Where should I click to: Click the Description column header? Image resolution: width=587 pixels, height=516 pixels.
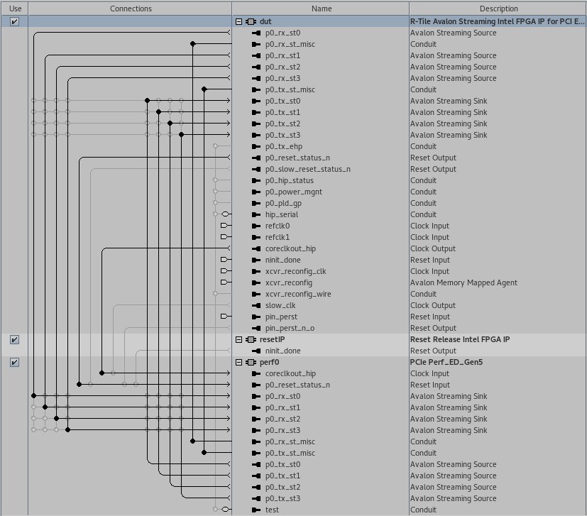498,9
